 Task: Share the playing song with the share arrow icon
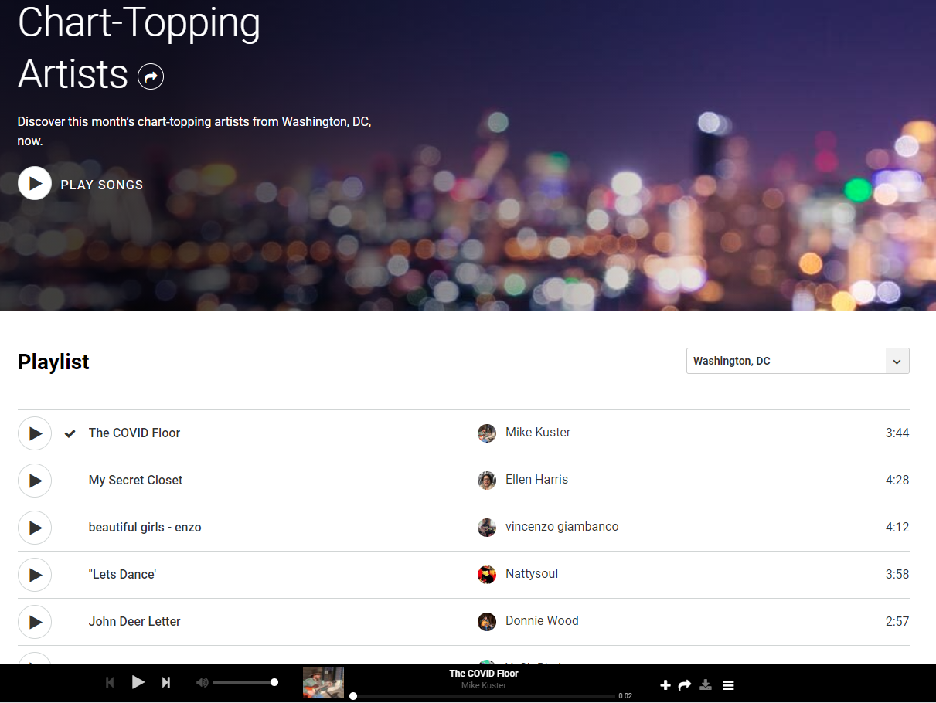click(685, 684)
